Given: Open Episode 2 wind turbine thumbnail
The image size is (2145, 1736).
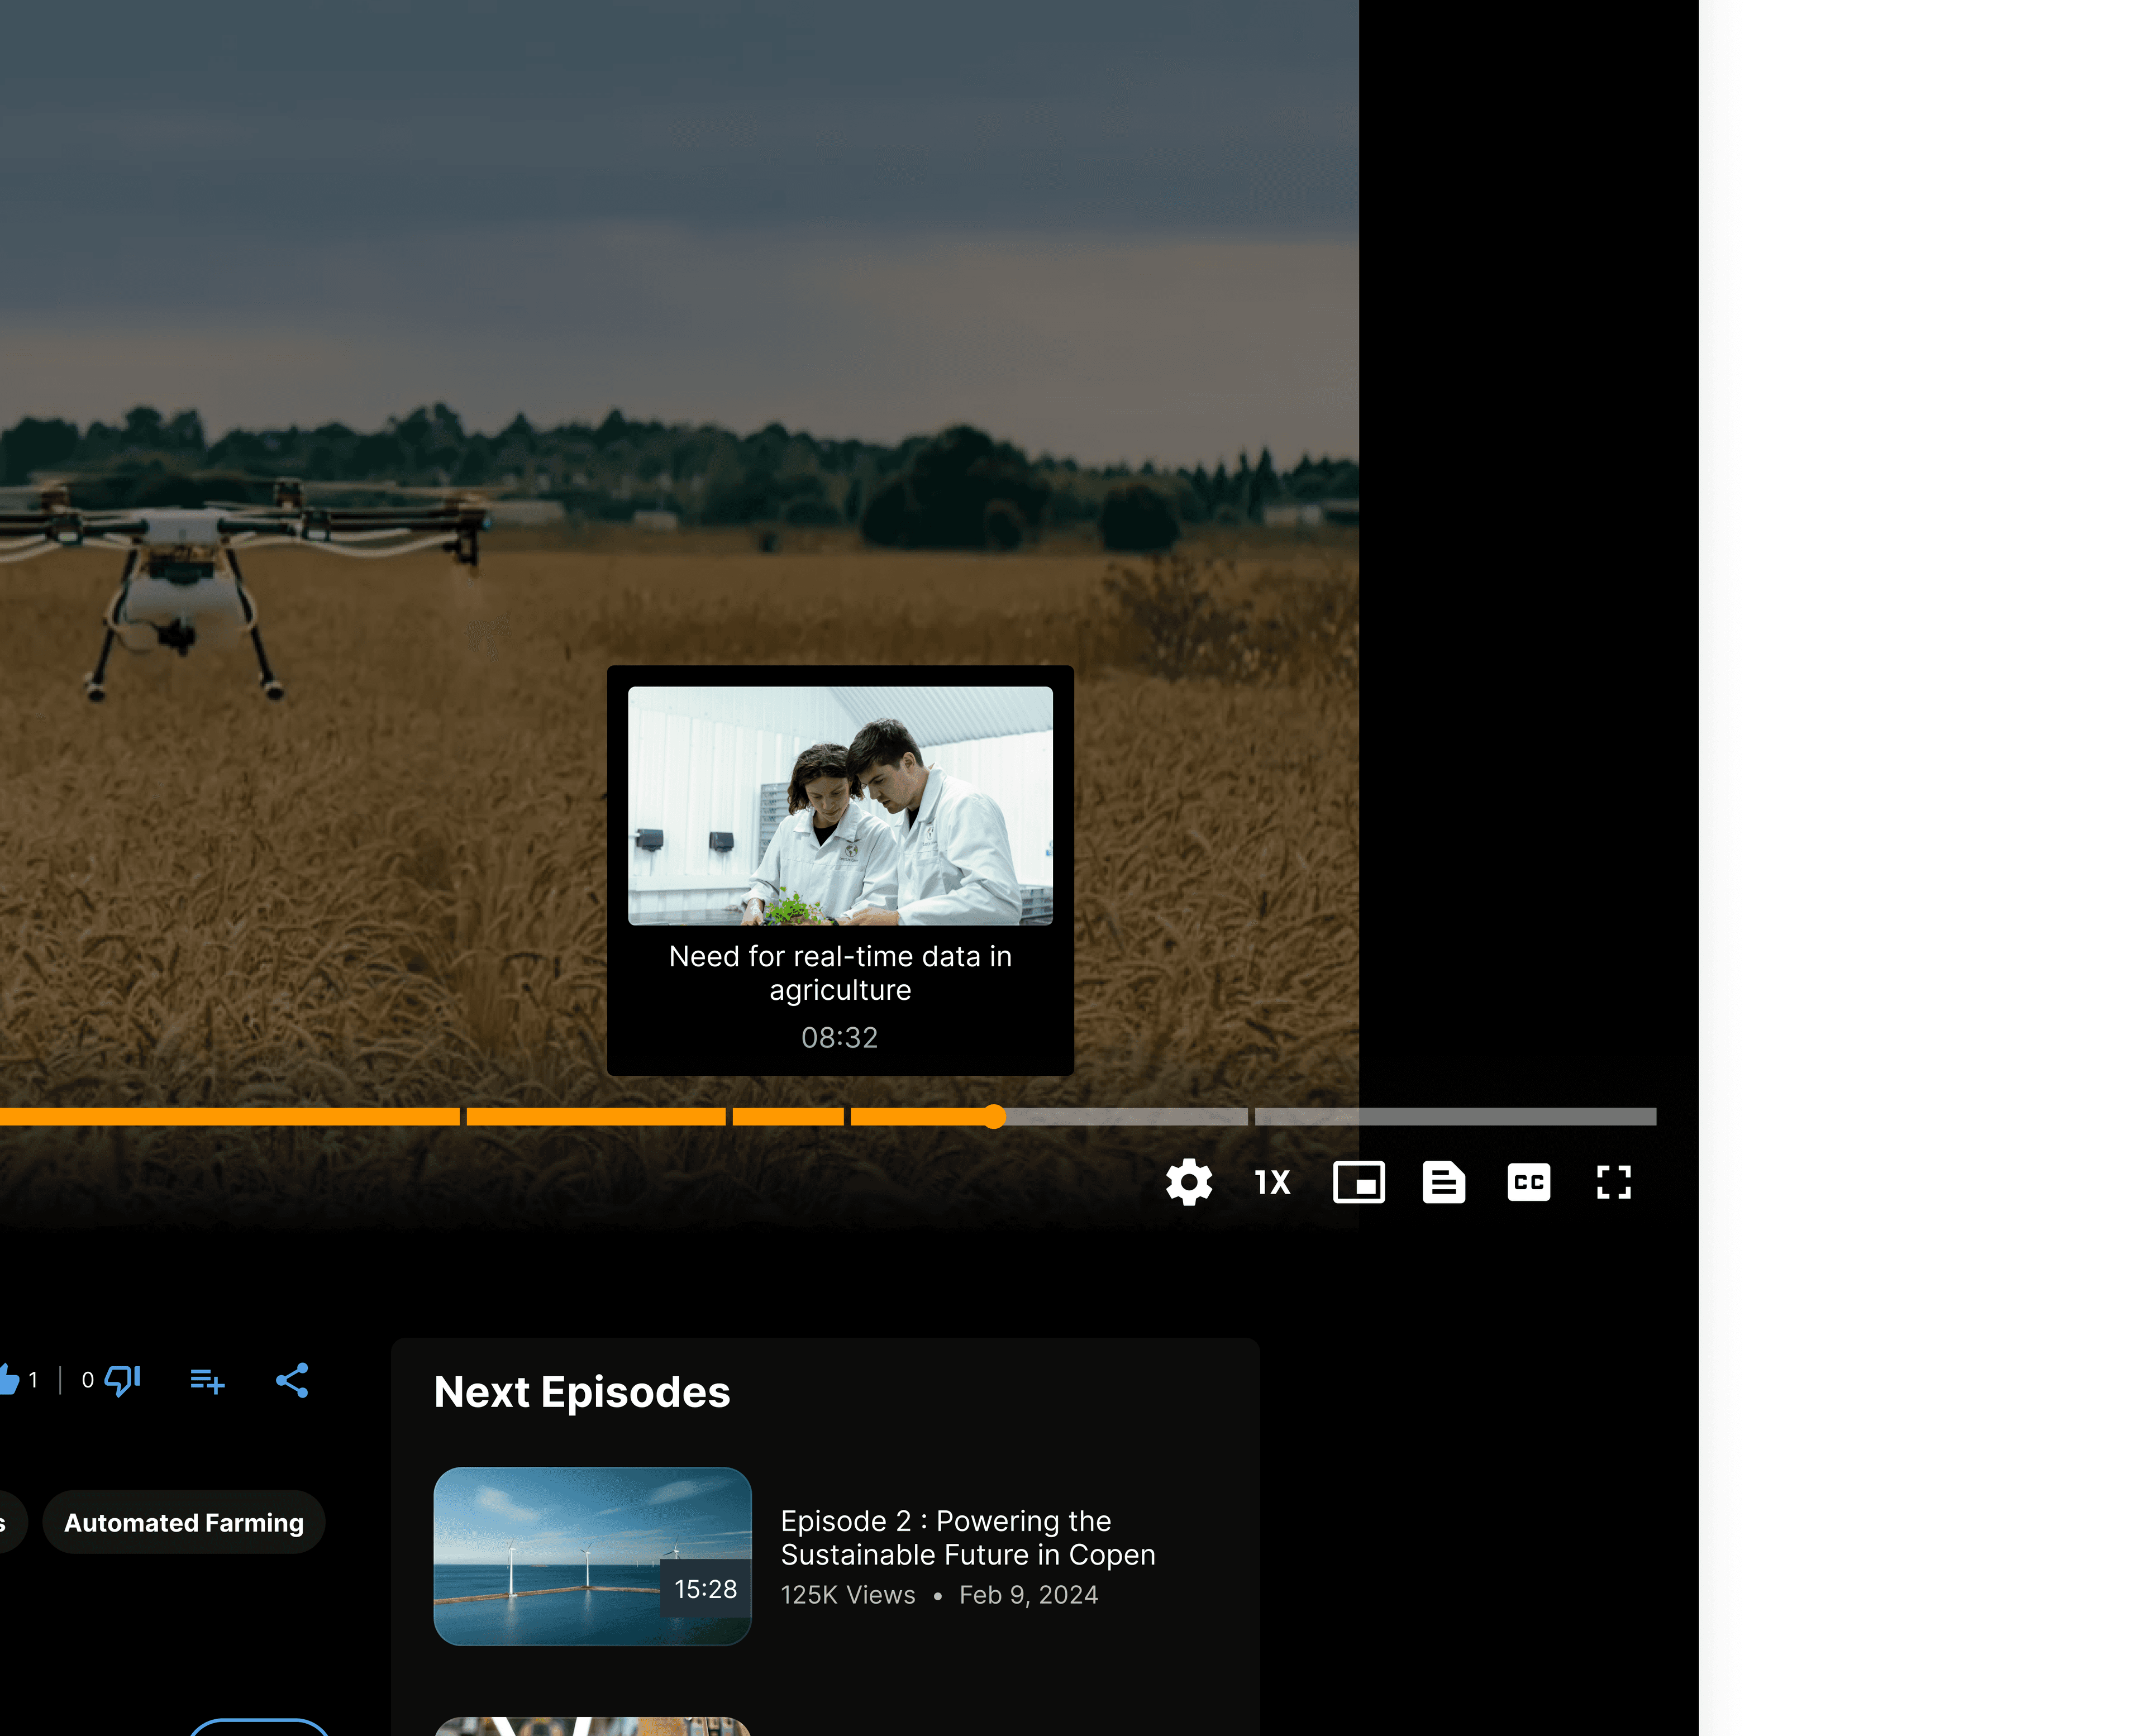Looking at the screenshot, I should pyautogui.click(x=592, y=1556).
